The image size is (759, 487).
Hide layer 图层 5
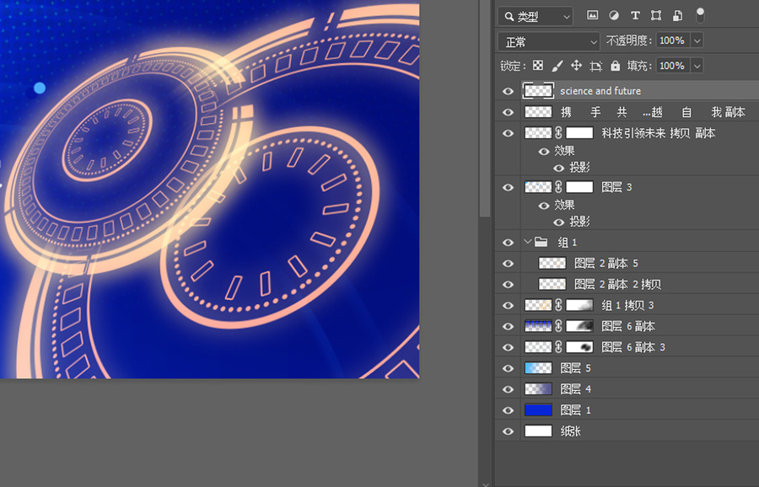(508, 368)
